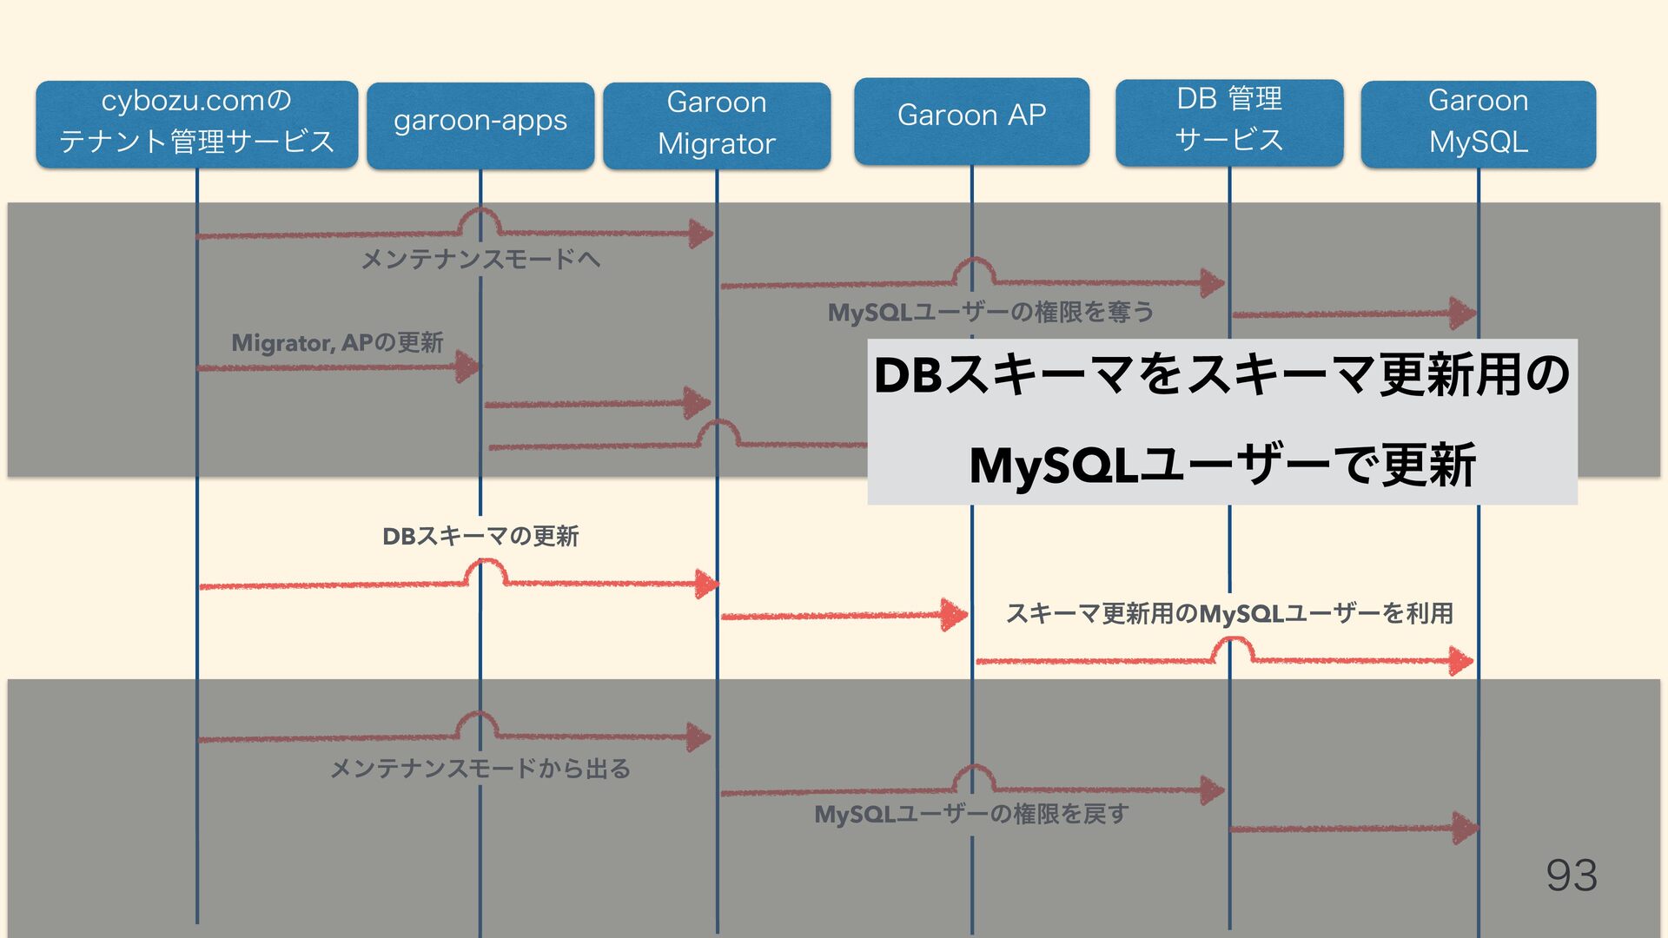The height and width of the screenshot is (938, 1668).
Task: Click the MySQLユーザーの権限を戻す label
Action: [x=971, y=814]
